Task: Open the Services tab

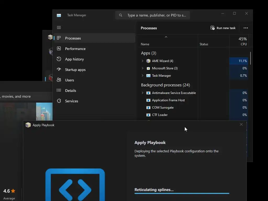Action: coord(94,101)
